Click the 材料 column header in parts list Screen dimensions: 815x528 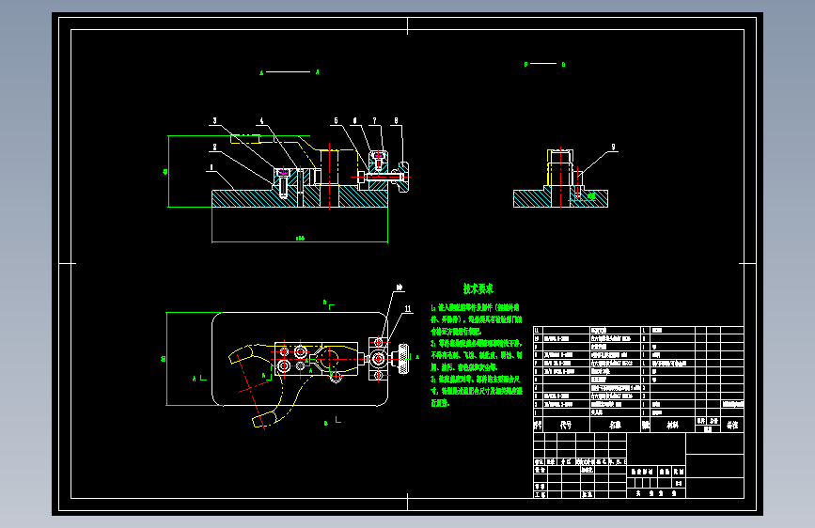[x=672, y=425]
